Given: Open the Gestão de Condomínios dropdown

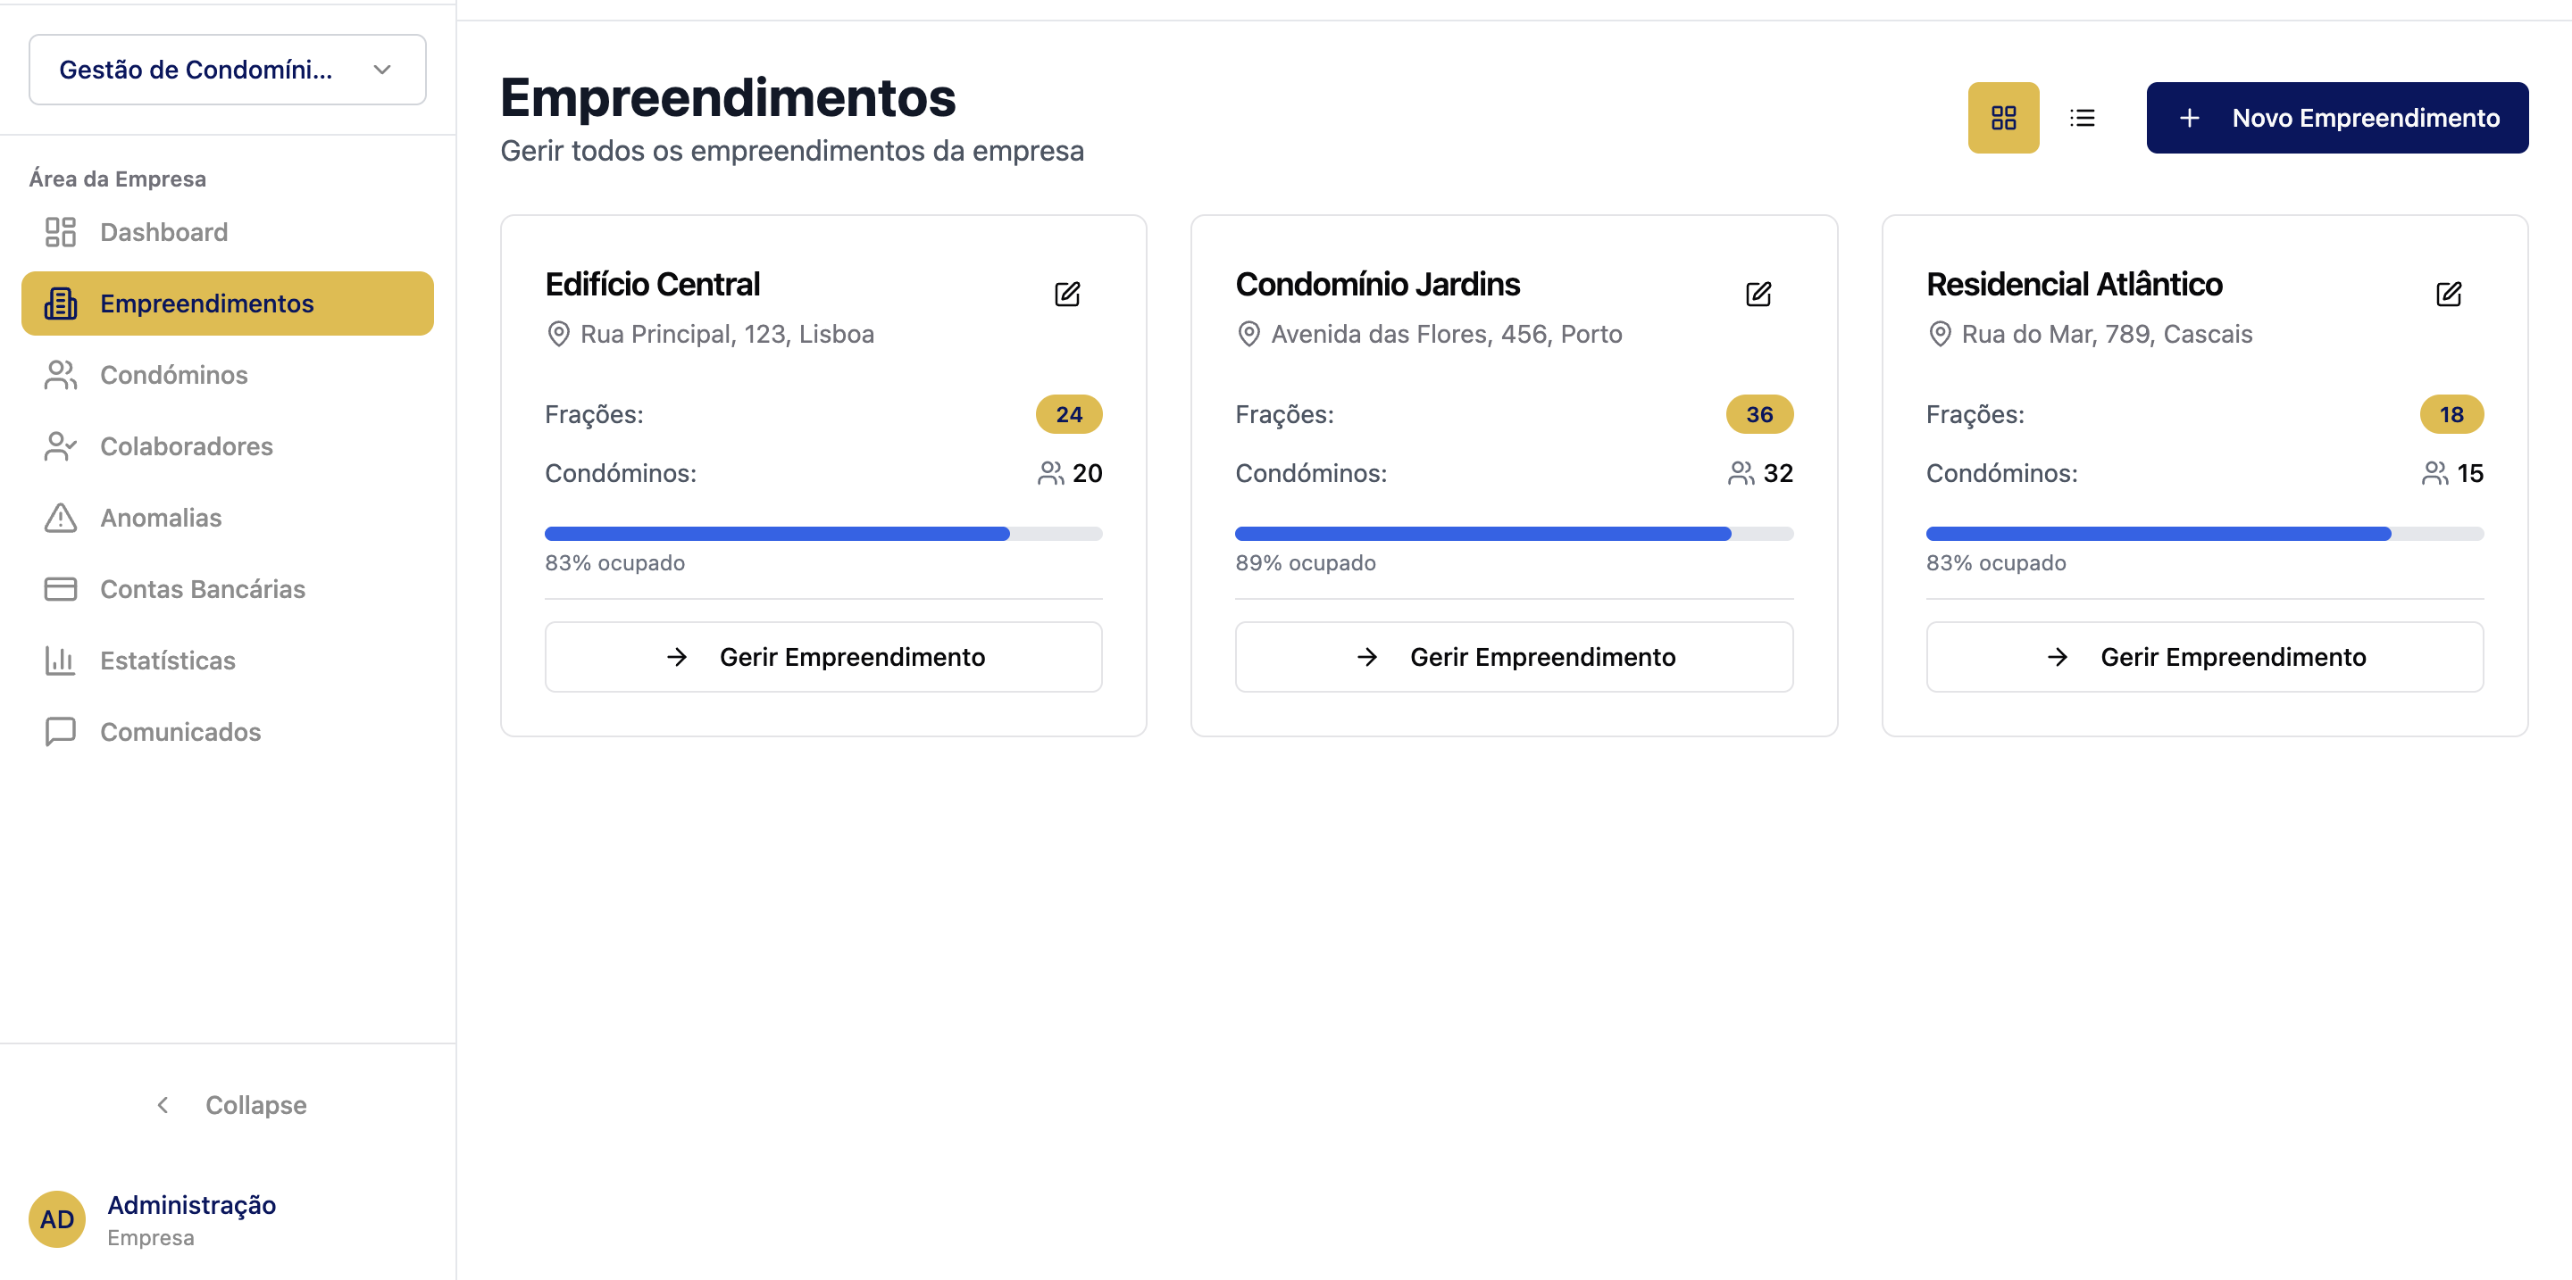Looking at the screenshot, I should coord(227,70).
